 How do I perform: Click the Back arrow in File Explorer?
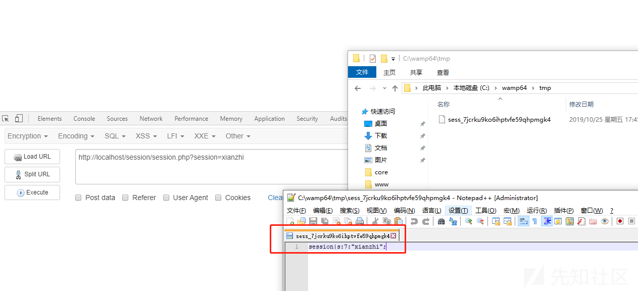click(x=358, y=88)
